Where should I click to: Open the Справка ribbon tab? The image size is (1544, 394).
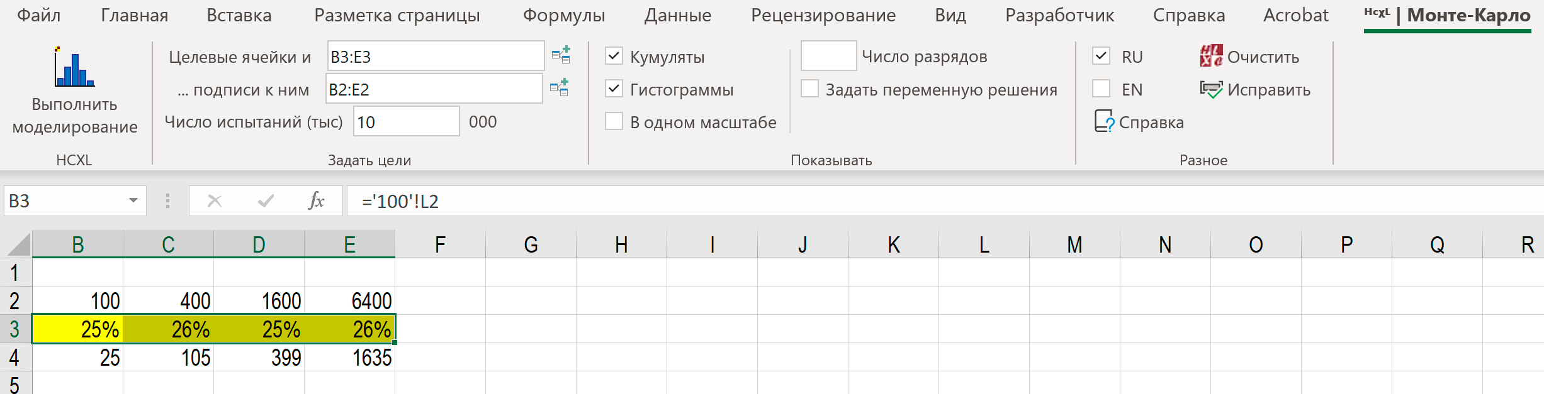1189,15
